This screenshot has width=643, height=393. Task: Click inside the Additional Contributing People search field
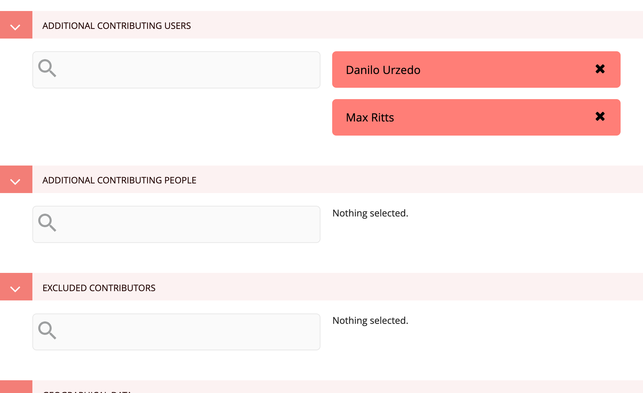tap(176, 224)
